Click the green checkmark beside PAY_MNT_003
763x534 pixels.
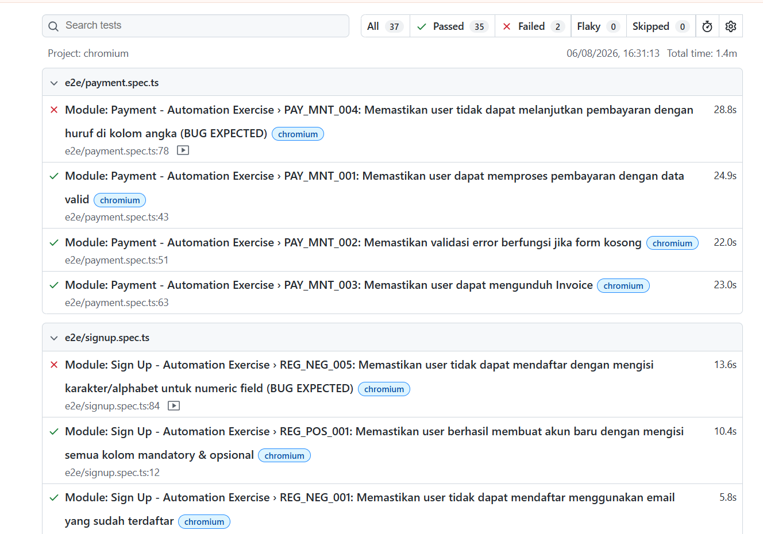tap(54, 285)
